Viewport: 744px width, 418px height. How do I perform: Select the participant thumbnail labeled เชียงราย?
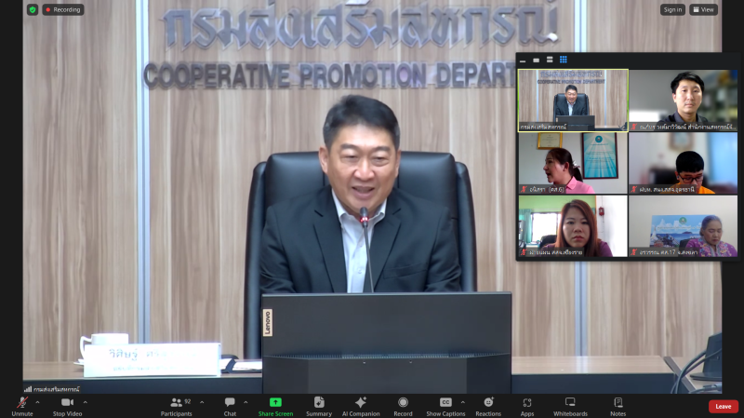(573, 226)
